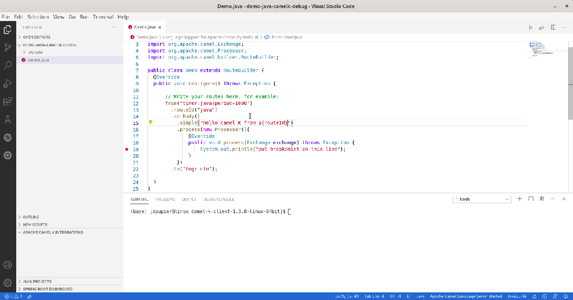
Task: Split the terminal
Action: click(x=531, y=199)
